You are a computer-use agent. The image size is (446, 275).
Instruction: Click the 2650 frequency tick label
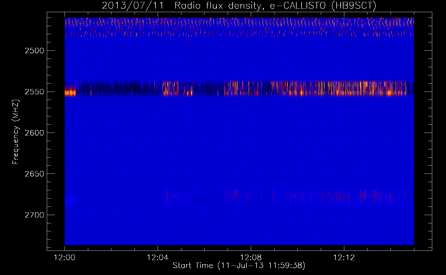tap(34, 174)
